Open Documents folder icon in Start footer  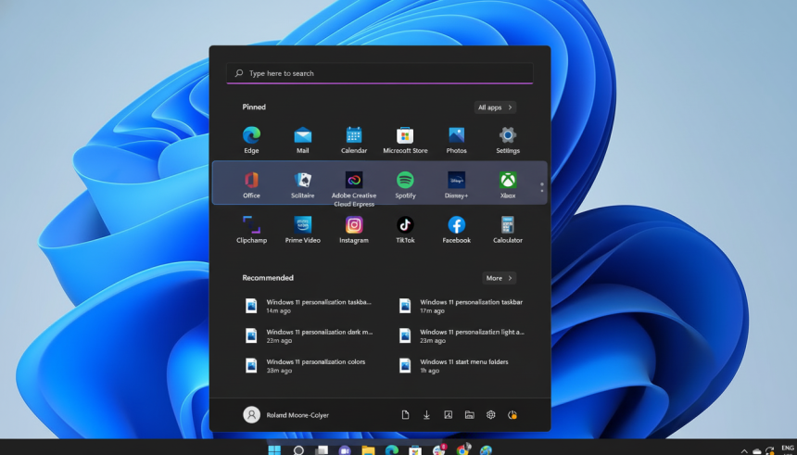click(x=405, y=415)
